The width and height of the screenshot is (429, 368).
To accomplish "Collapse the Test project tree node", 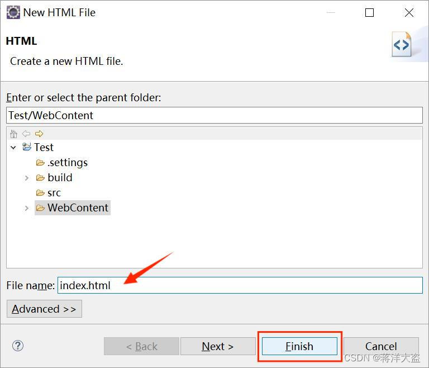I will 13,148.
